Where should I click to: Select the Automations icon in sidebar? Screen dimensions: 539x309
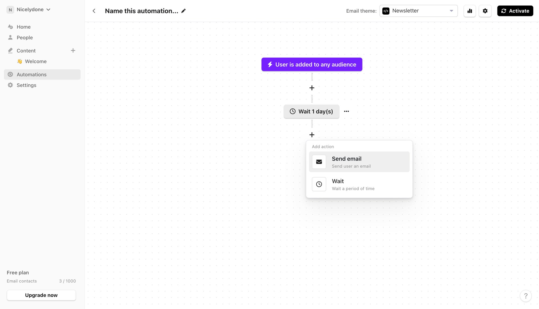10,74
